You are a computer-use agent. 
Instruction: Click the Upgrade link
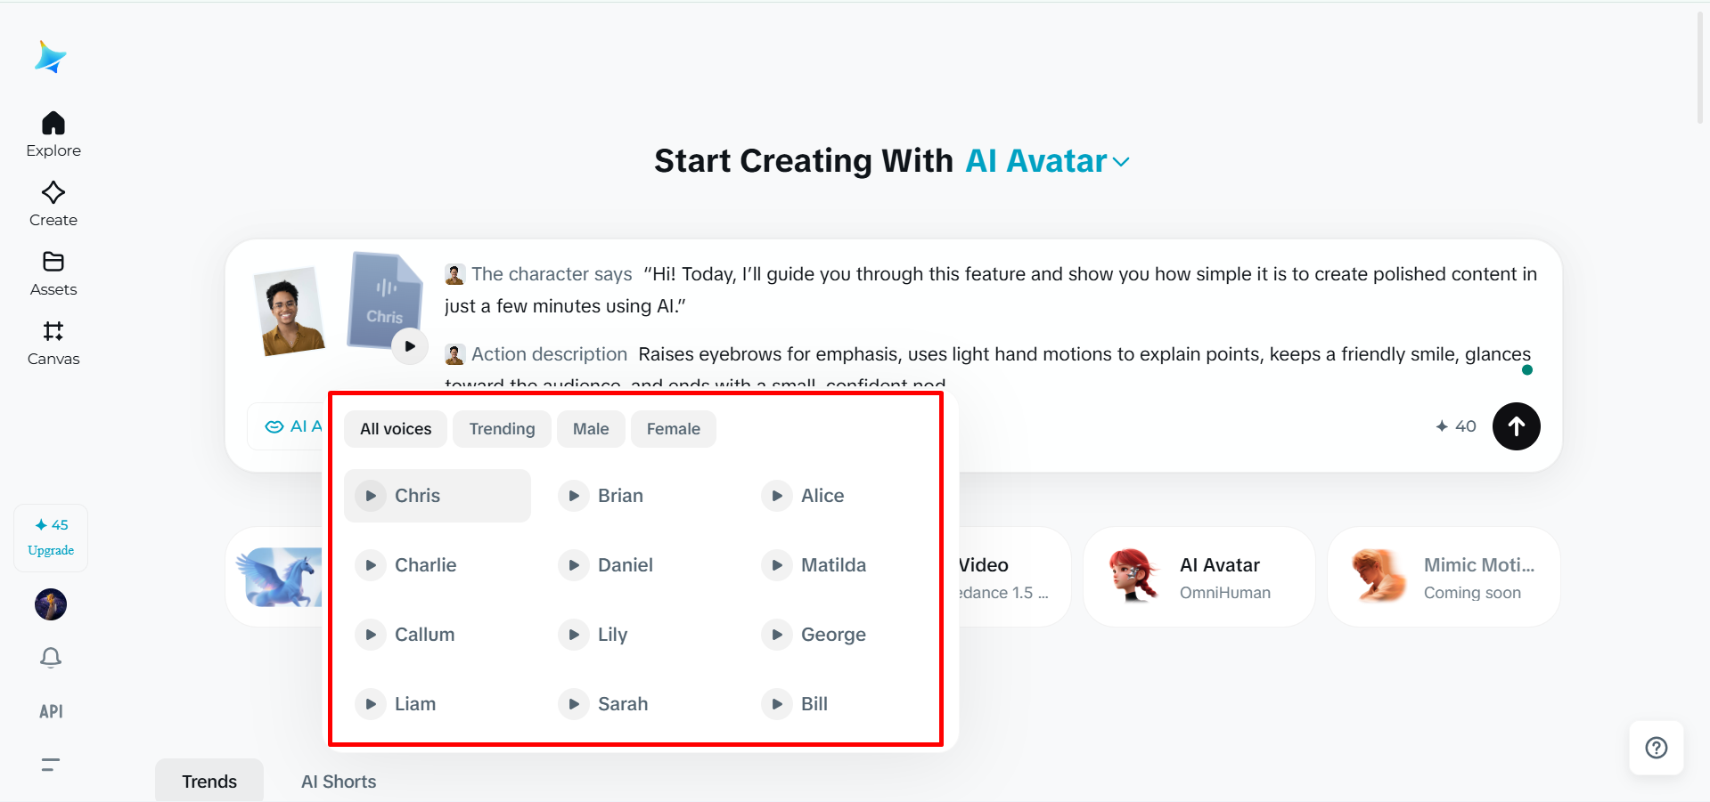(51, 549)
